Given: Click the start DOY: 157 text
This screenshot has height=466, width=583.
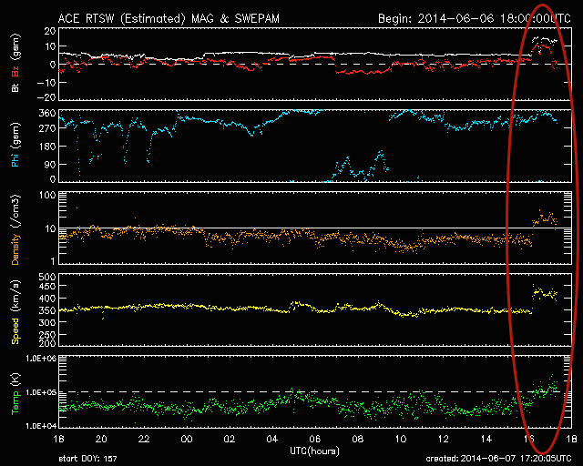Looking at the screenshot, I should pyautogui.click(x=88, y=459).
